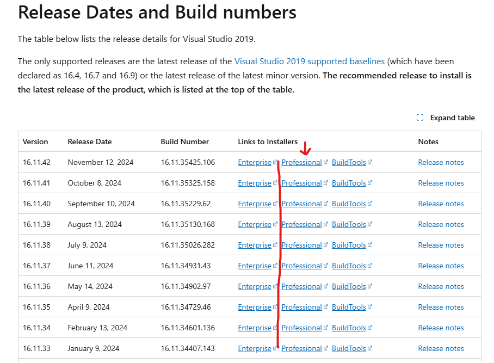494x363 pixels.
Task: Open Professional installer for version 16.11.39
Action: 301,224
